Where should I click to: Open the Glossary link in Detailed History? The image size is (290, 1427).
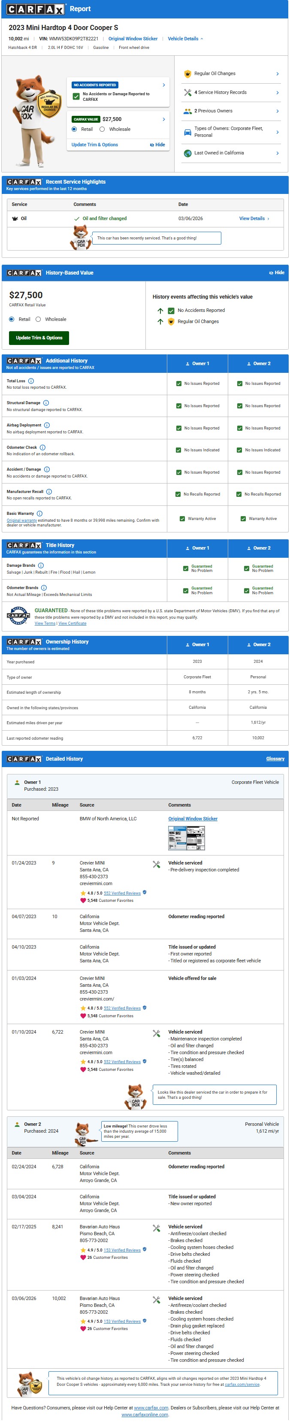tap(275, 759)
